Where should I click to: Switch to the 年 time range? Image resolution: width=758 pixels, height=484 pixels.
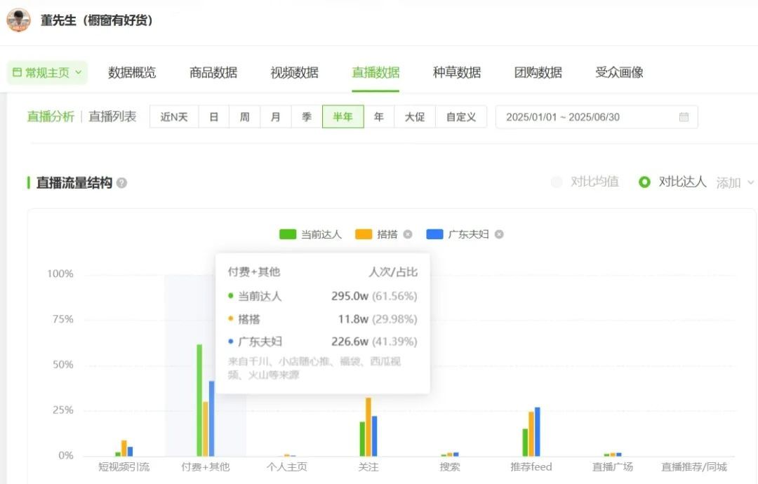point(379,117)
